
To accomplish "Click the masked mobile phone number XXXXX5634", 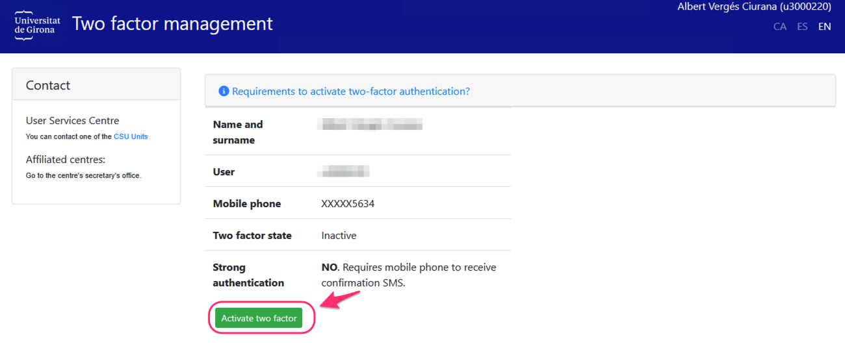I will 348,204.
